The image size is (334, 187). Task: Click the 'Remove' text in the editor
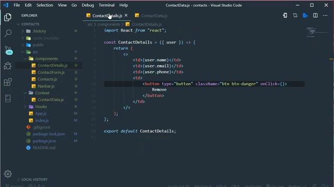coord(159,90)
